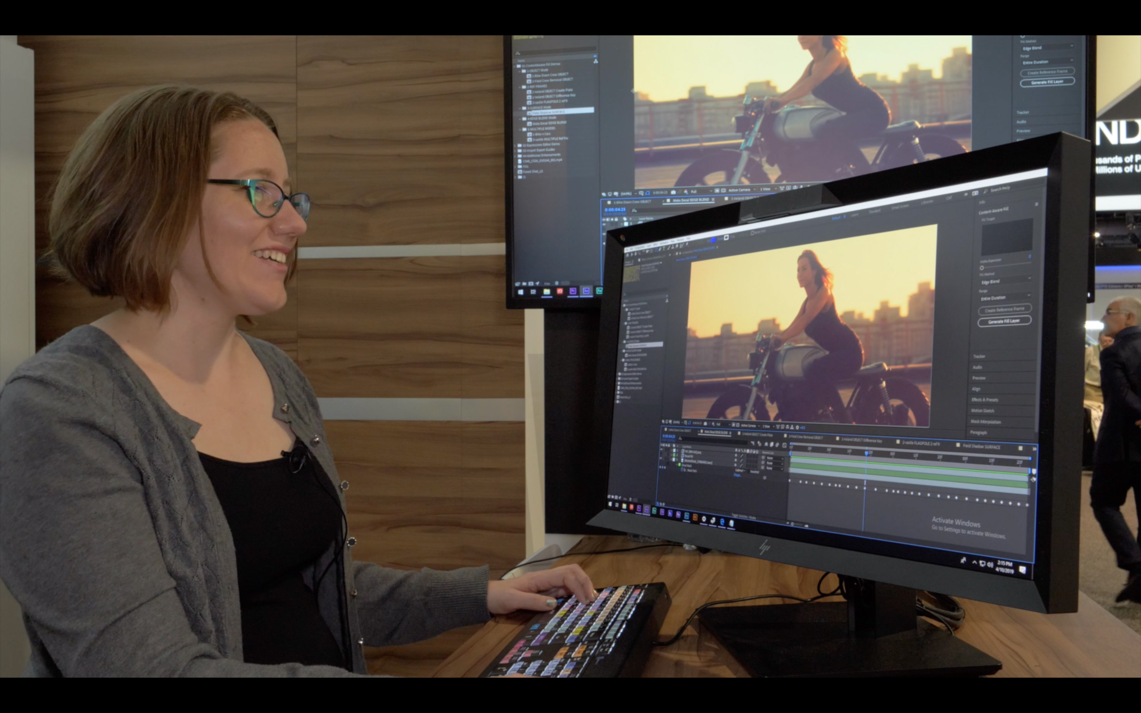Open the Range Entire Duration dropdown
Screen dimensions: 1141x713
(x=1005, y=297)
